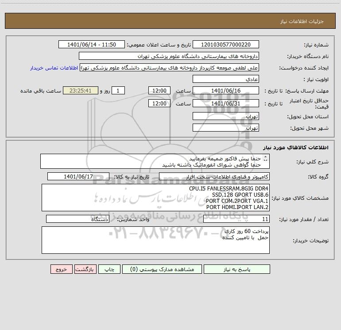Click the response deadline date 1401/06/16
The height and width of the screenshot is (330, 341).
(226, 90)
